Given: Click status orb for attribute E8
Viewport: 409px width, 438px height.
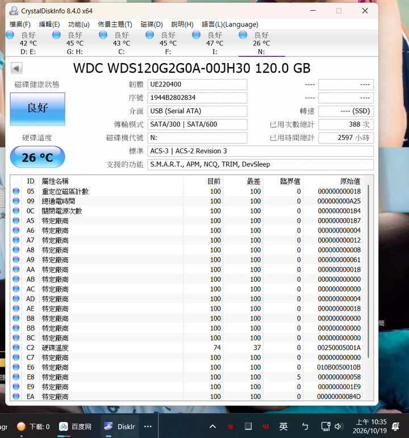Looking at the screenshot, I should pyautogui.click(x=16, y=377).
